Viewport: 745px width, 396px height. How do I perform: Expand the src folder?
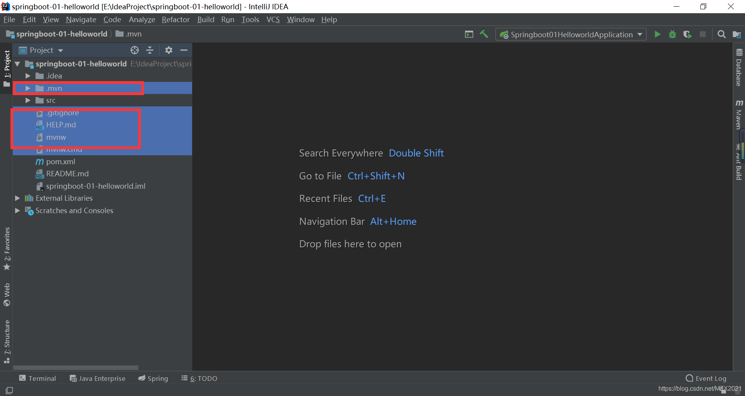point(28,100)
